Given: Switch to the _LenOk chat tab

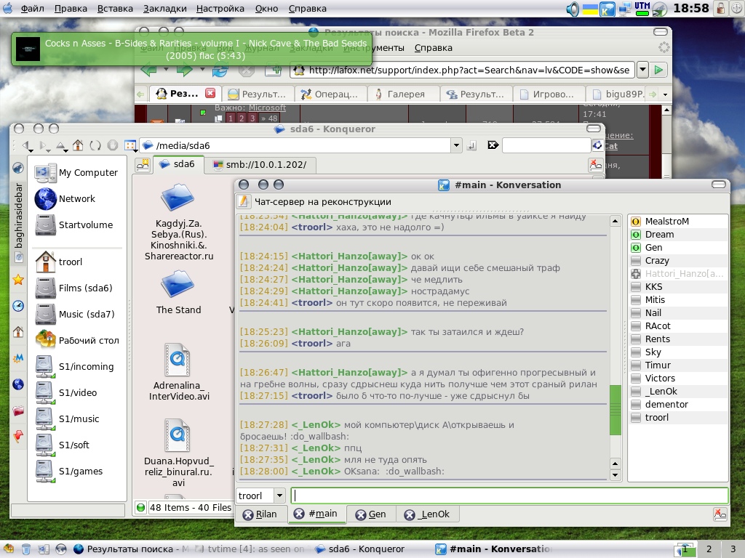Looking at the screenshot, I should coord(427,514).
